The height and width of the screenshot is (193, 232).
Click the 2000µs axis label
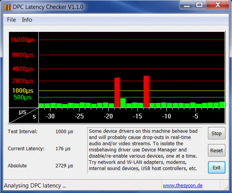coord(22,81)
